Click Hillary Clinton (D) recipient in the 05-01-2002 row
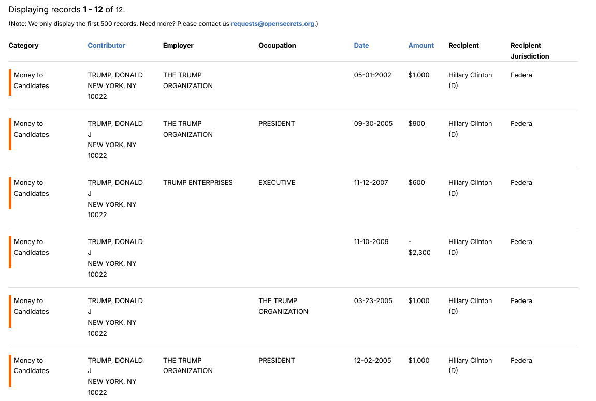Image resolution: width=596 pixels, height=401 pixels. tap(470, 80)
